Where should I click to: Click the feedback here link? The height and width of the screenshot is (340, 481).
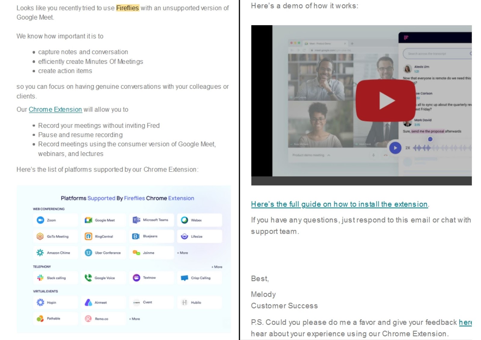coord(465,322)
